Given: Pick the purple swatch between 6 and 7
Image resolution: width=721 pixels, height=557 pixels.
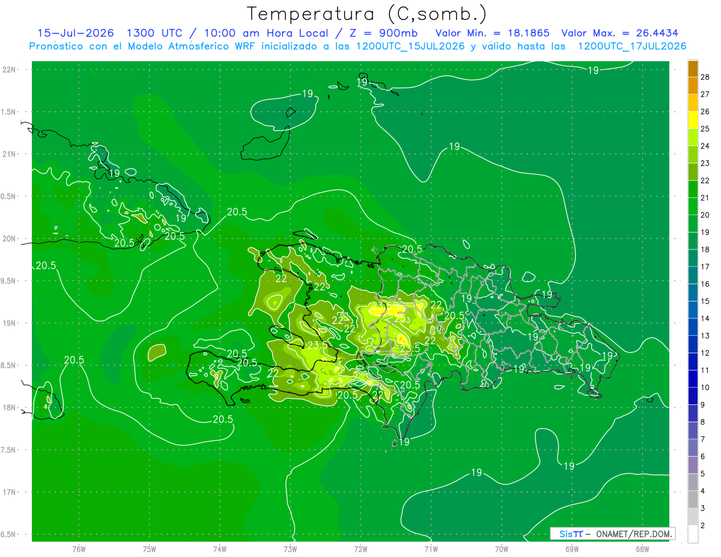Looking at the screenshot, I should (693, 448).
